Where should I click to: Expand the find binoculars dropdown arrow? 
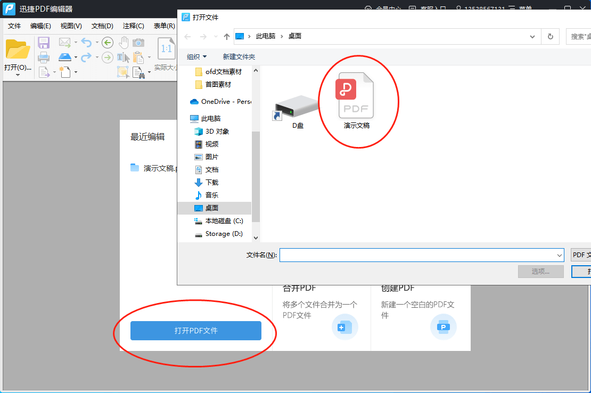point(149,71)
